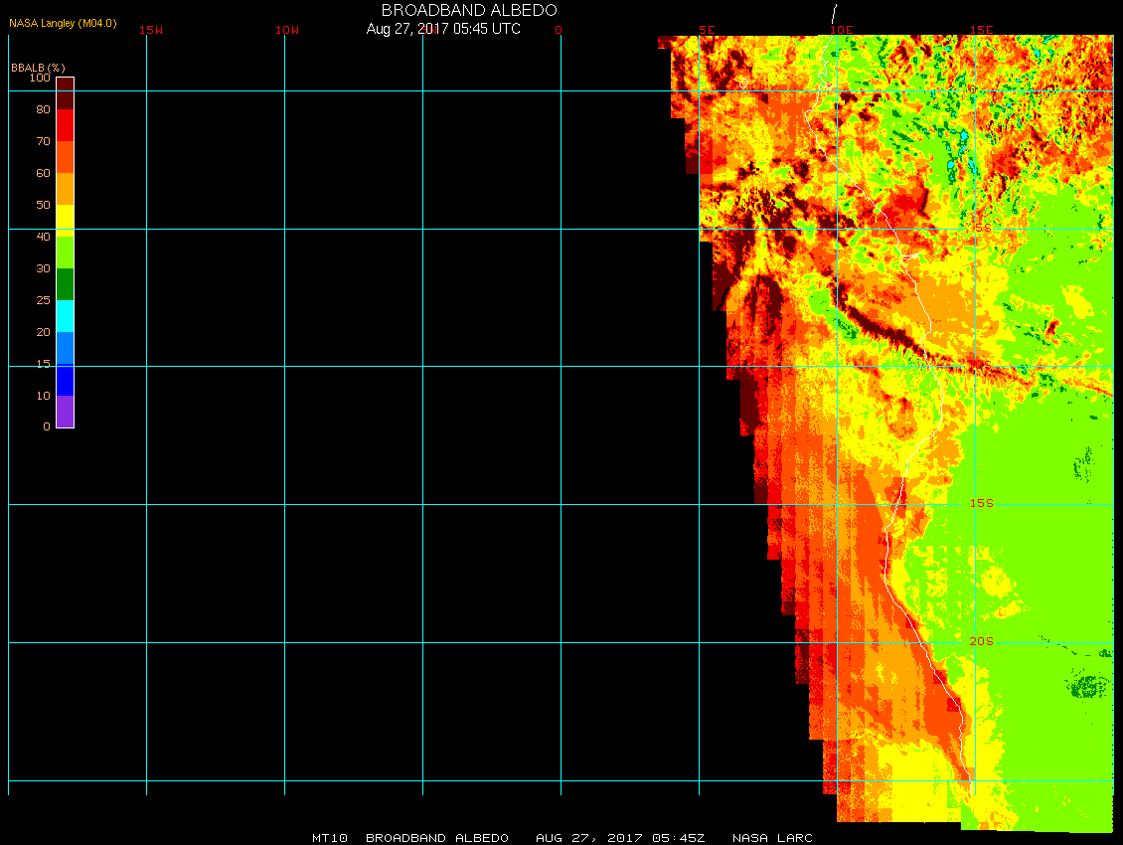Click the 15W longitude label
This screenshot has height=845, width=1123.
pyautogui.click(x=151, y=30)
